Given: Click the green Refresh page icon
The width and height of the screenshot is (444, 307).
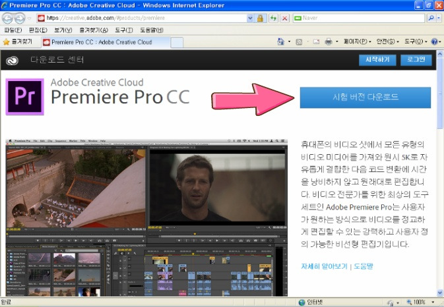Looking at the screenshot, I should [273, 18].
